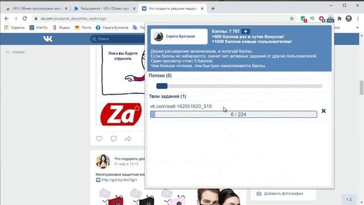
Task: Open the Mail.Ru bookmark
Action: 39,27
